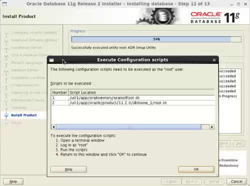
Task: Select the Finish step in sidebar
Action: pos(16,122)
